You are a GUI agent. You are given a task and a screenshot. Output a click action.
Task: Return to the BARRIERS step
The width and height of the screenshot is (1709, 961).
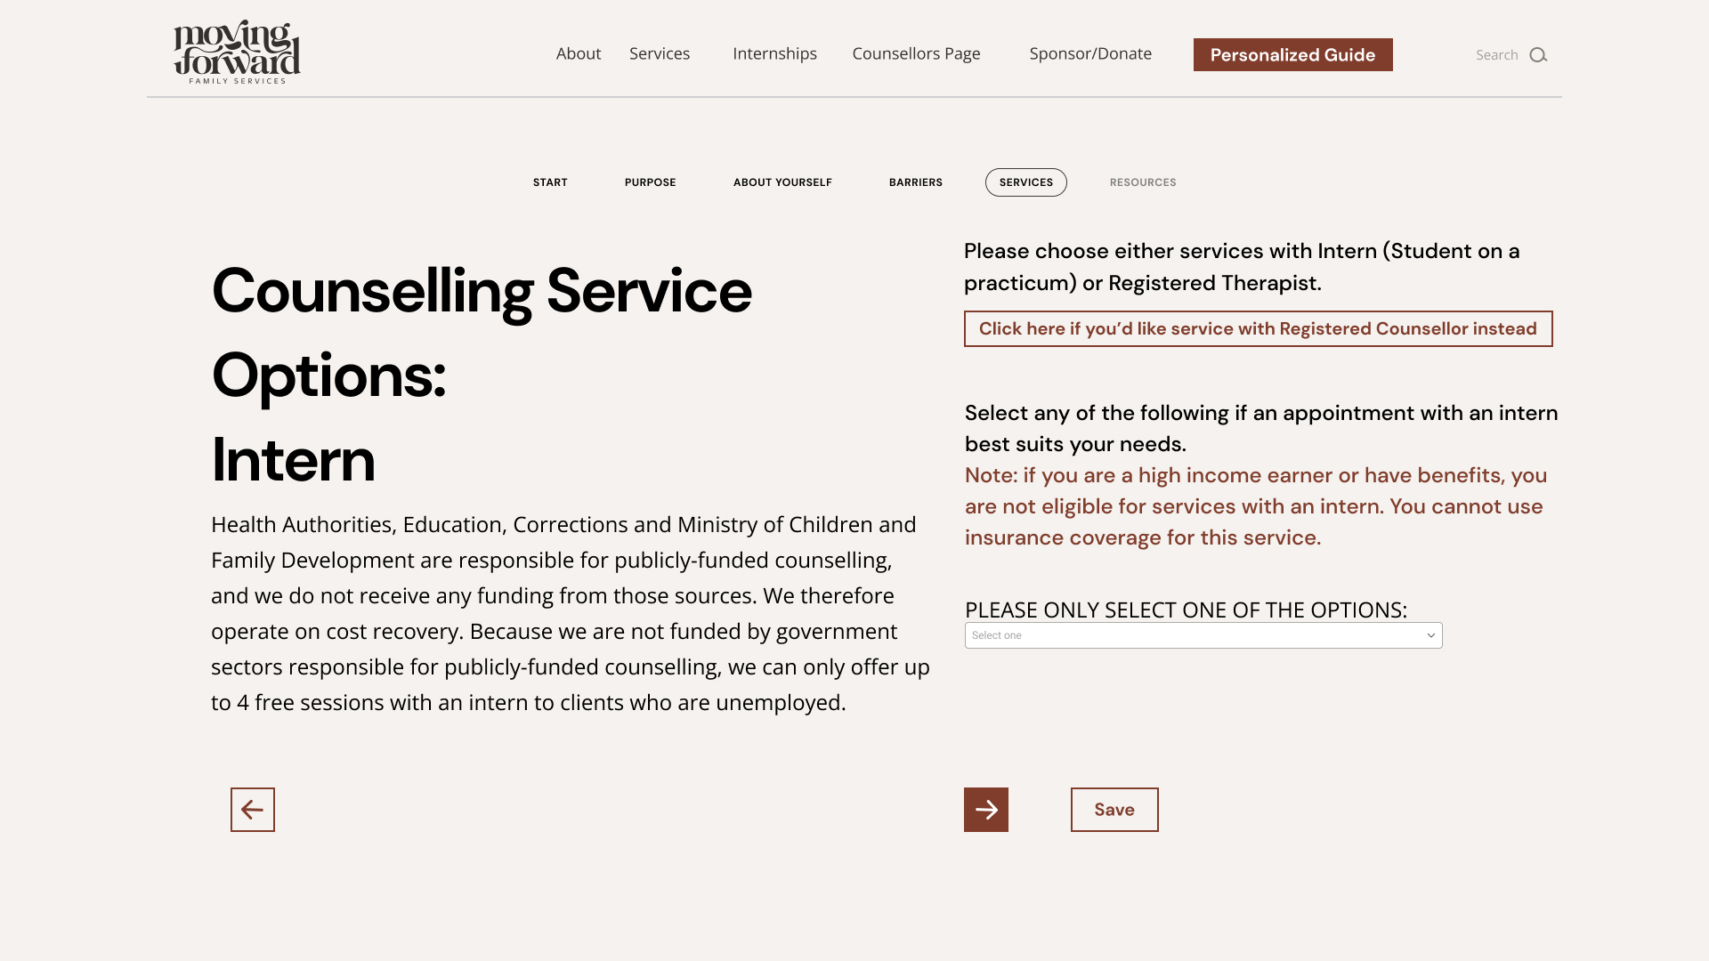click(x=915, y=182)
